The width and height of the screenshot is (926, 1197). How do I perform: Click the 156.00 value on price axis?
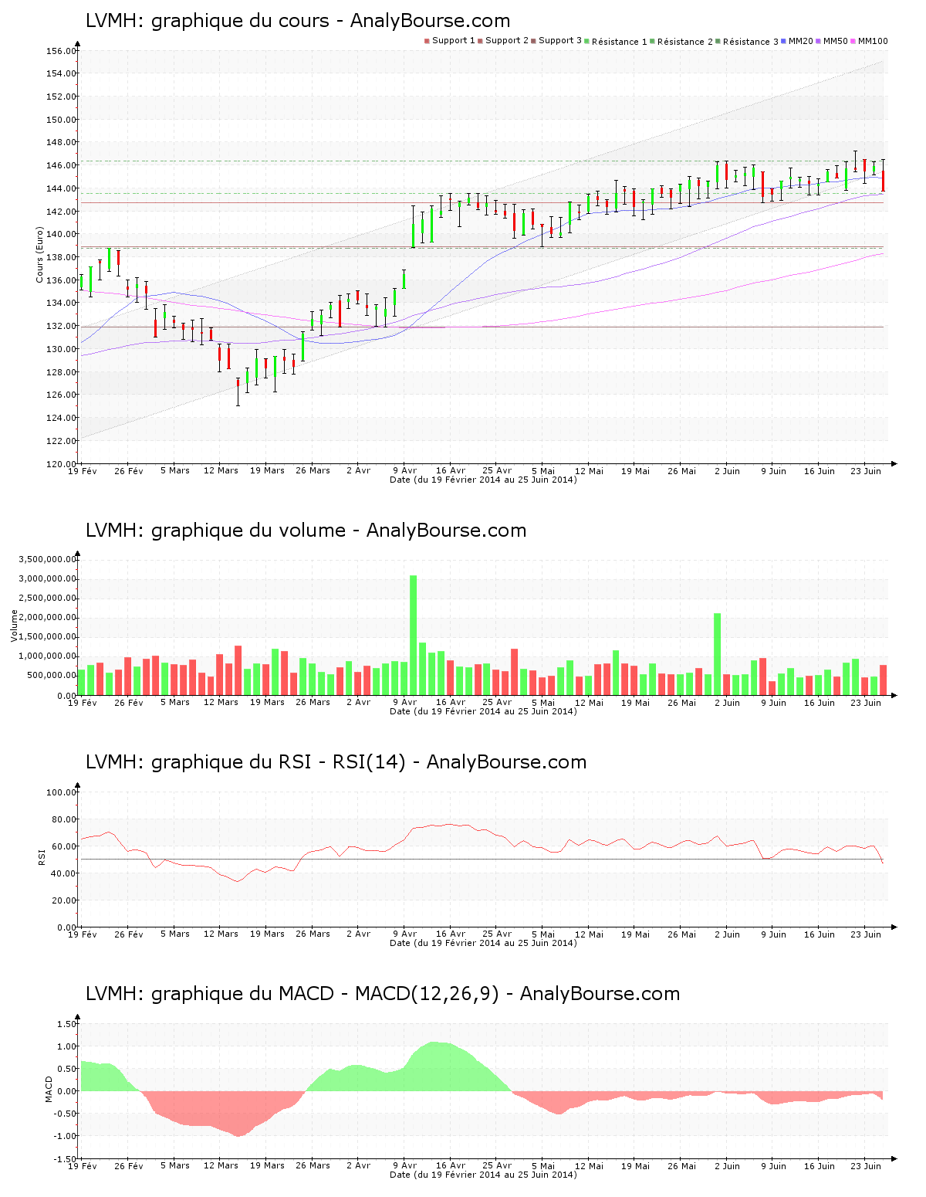click(61, 51)
